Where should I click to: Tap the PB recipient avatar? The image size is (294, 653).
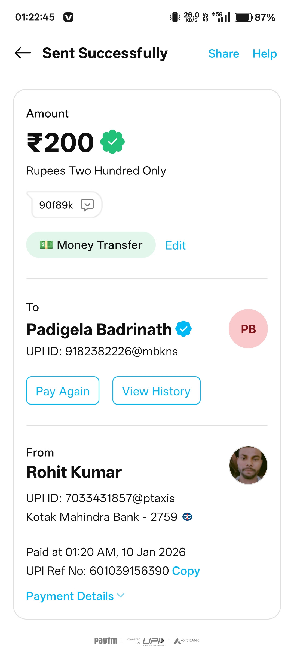[x=248, y=329]
